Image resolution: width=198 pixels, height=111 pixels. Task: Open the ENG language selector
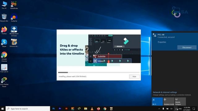pos(180,109)
